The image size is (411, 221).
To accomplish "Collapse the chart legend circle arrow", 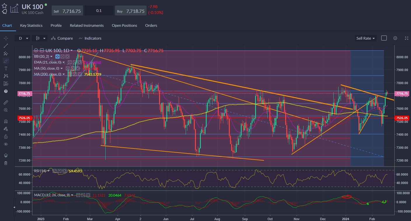I will [36, 50].
